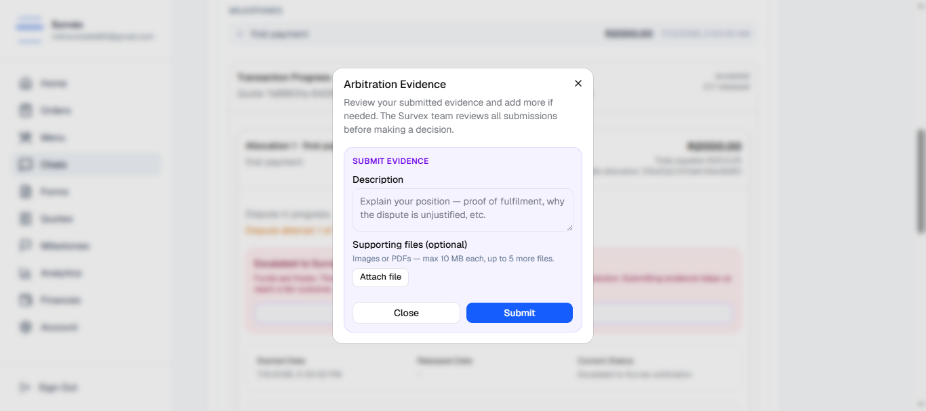The height and width of the screenshot is (411, 926).
Task: Click the Forms sidebar icon
Action: pos(26,192)
